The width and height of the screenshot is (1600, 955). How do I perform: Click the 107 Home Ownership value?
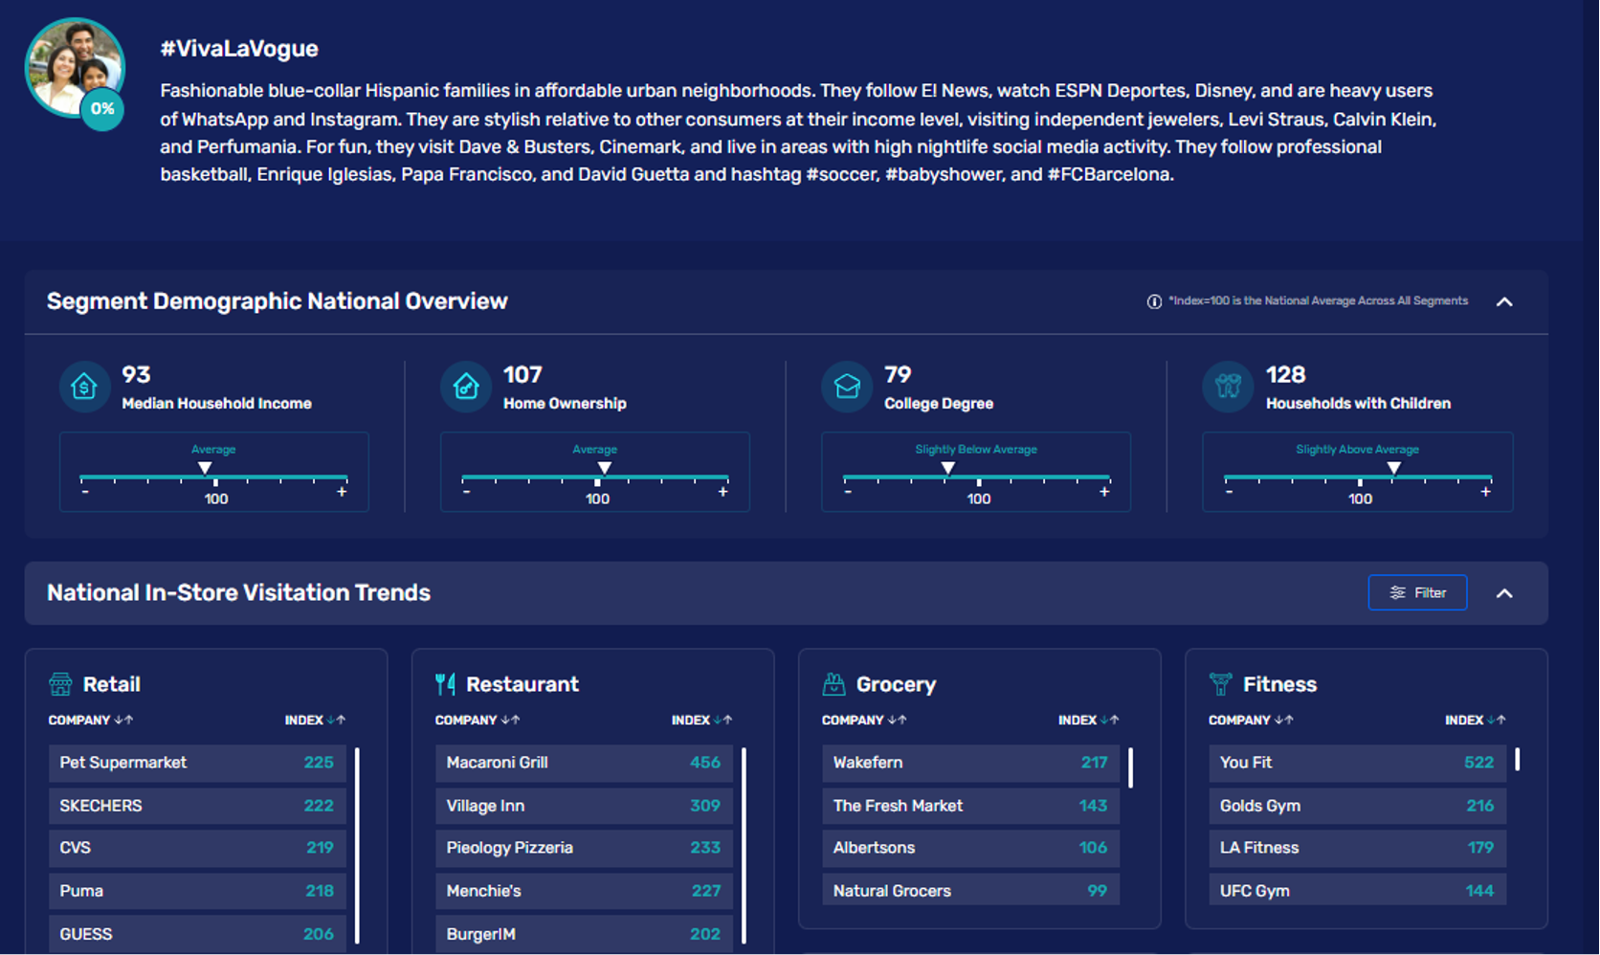tap(522, 375)
